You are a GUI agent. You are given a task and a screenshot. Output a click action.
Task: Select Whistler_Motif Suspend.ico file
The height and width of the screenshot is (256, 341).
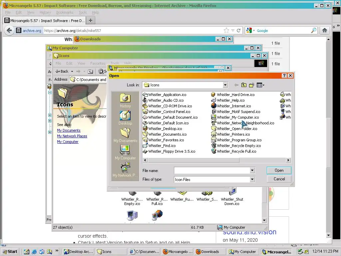pos(236,112)
